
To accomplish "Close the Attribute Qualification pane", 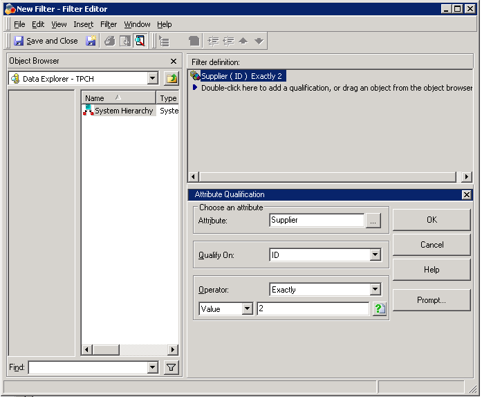I will pos(466,195).
